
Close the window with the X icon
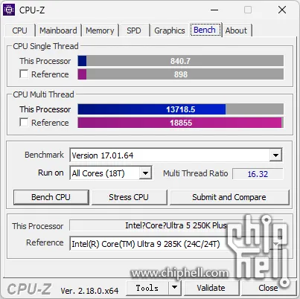tap(282, 10)
